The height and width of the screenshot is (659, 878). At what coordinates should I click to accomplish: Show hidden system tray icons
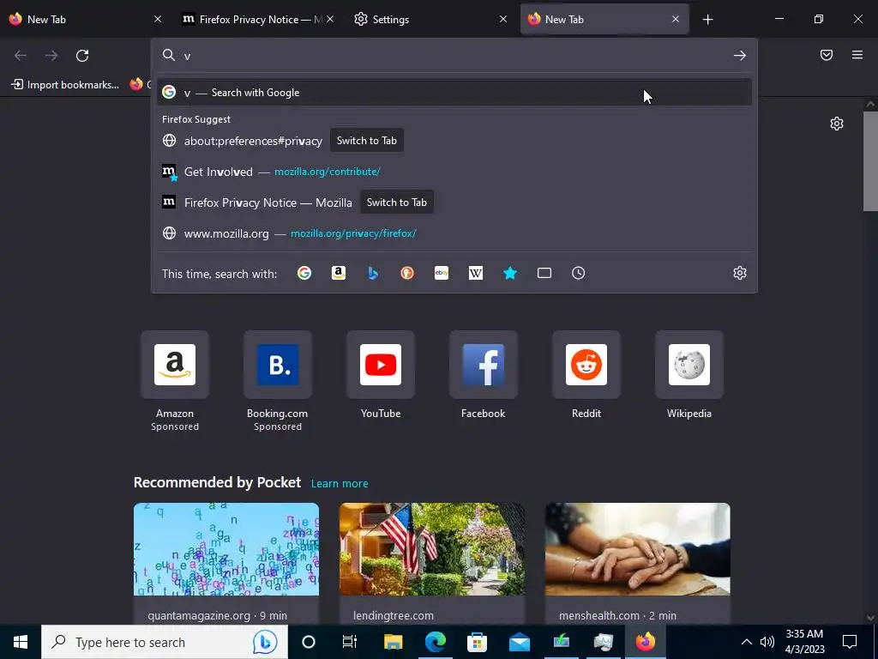(747, 642)
